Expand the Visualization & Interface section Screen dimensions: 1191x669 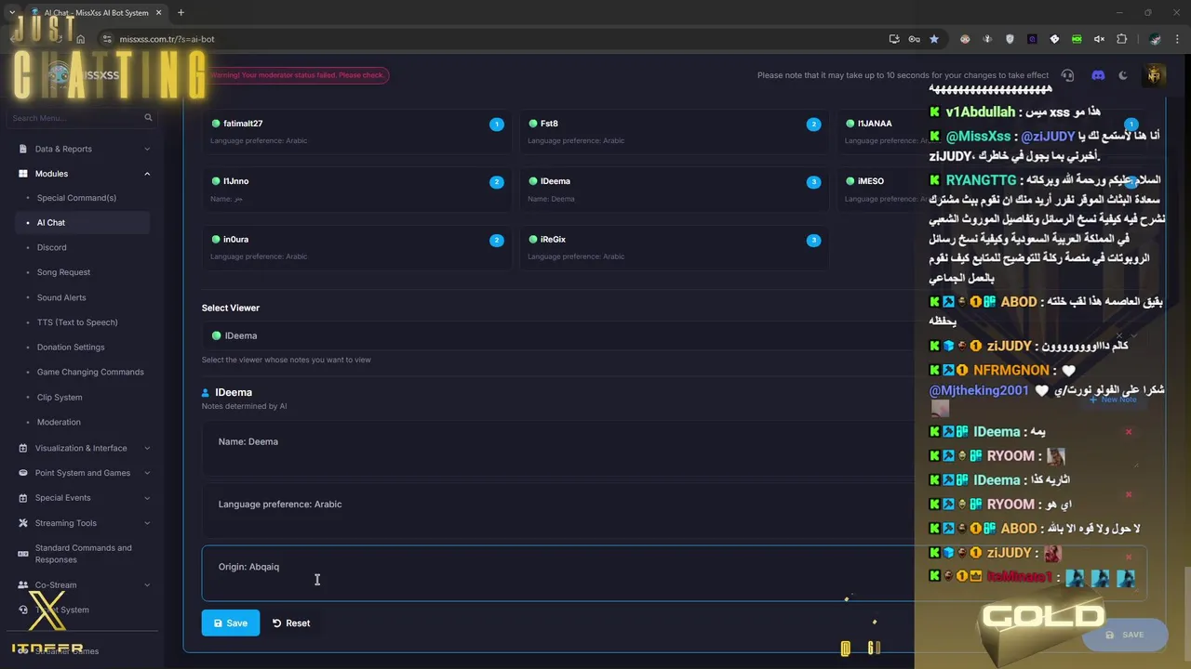click(147, 448)
